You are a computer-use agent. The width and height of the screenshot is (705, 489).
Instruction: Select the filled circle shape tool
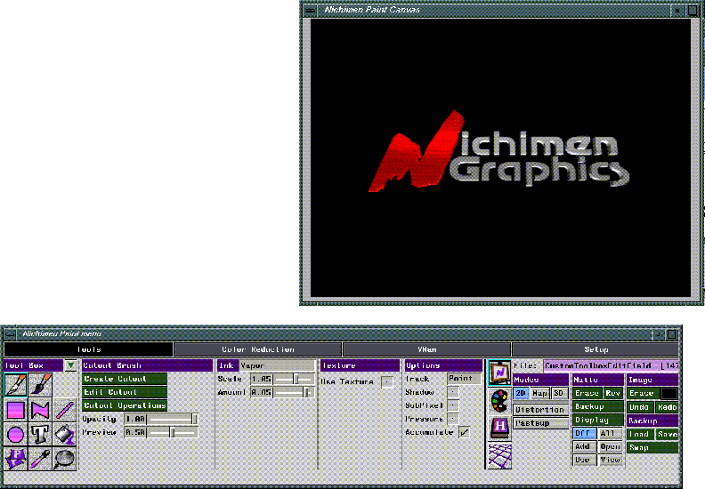(x=16, y=434)
